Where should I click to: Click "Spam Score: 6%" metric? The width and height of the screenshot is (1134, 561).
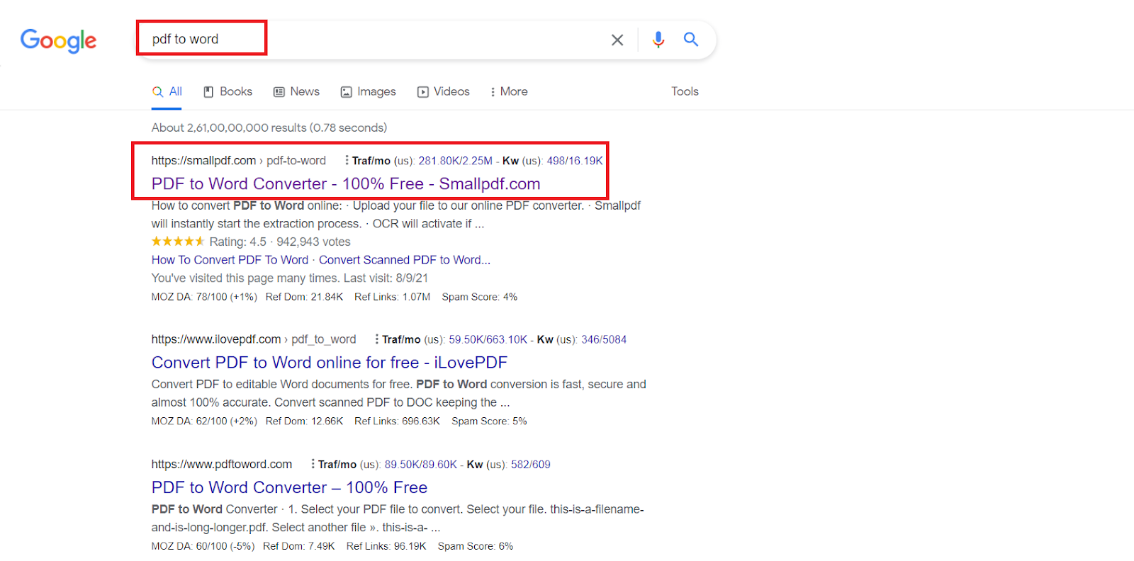pos(475,546)
